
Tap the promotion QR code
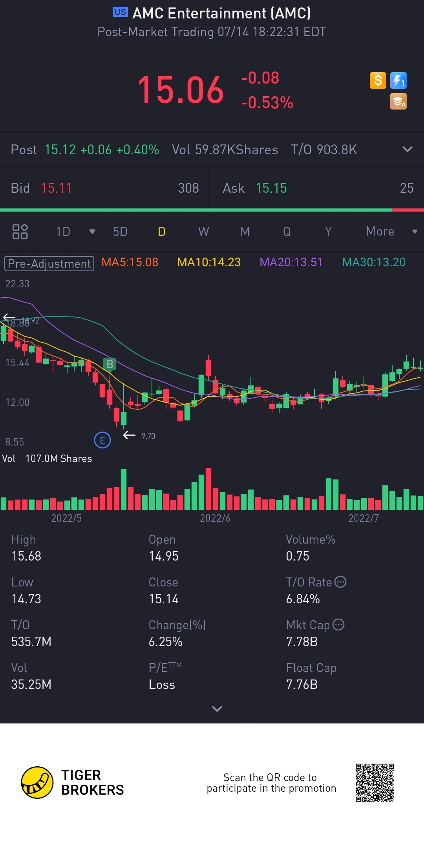click(x=375, y=782)
